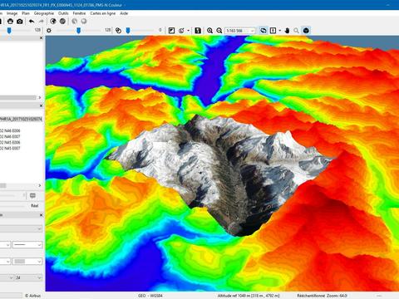
Task: Open the grey fill color dropdown
Action: click(x=27, y=262)
